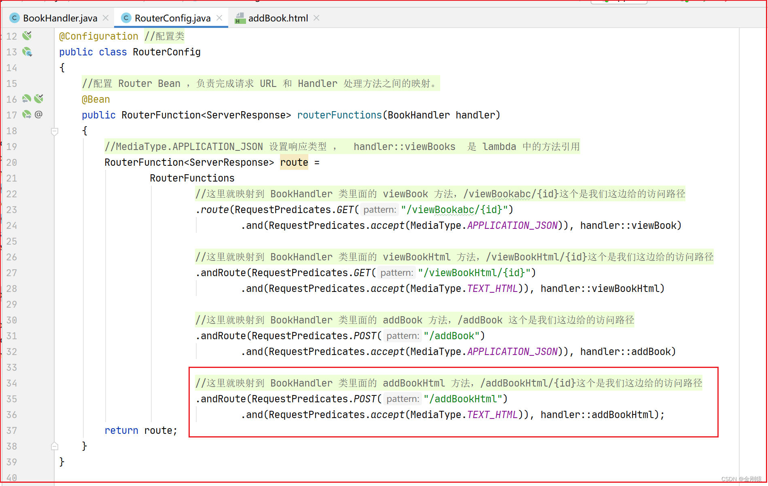Click the "/addBookHtml" pattern string on line 35
Image resolution: width=768 pixels, height=486 pixels.
tap(463, 399)
